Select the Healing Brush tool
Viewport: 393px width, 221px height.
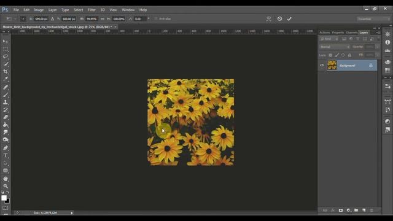tap(6, 87)
